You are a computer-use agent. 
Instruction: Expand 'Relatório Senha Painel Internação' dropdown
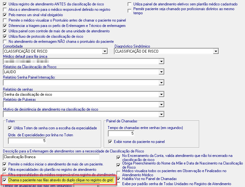(161, 82)
